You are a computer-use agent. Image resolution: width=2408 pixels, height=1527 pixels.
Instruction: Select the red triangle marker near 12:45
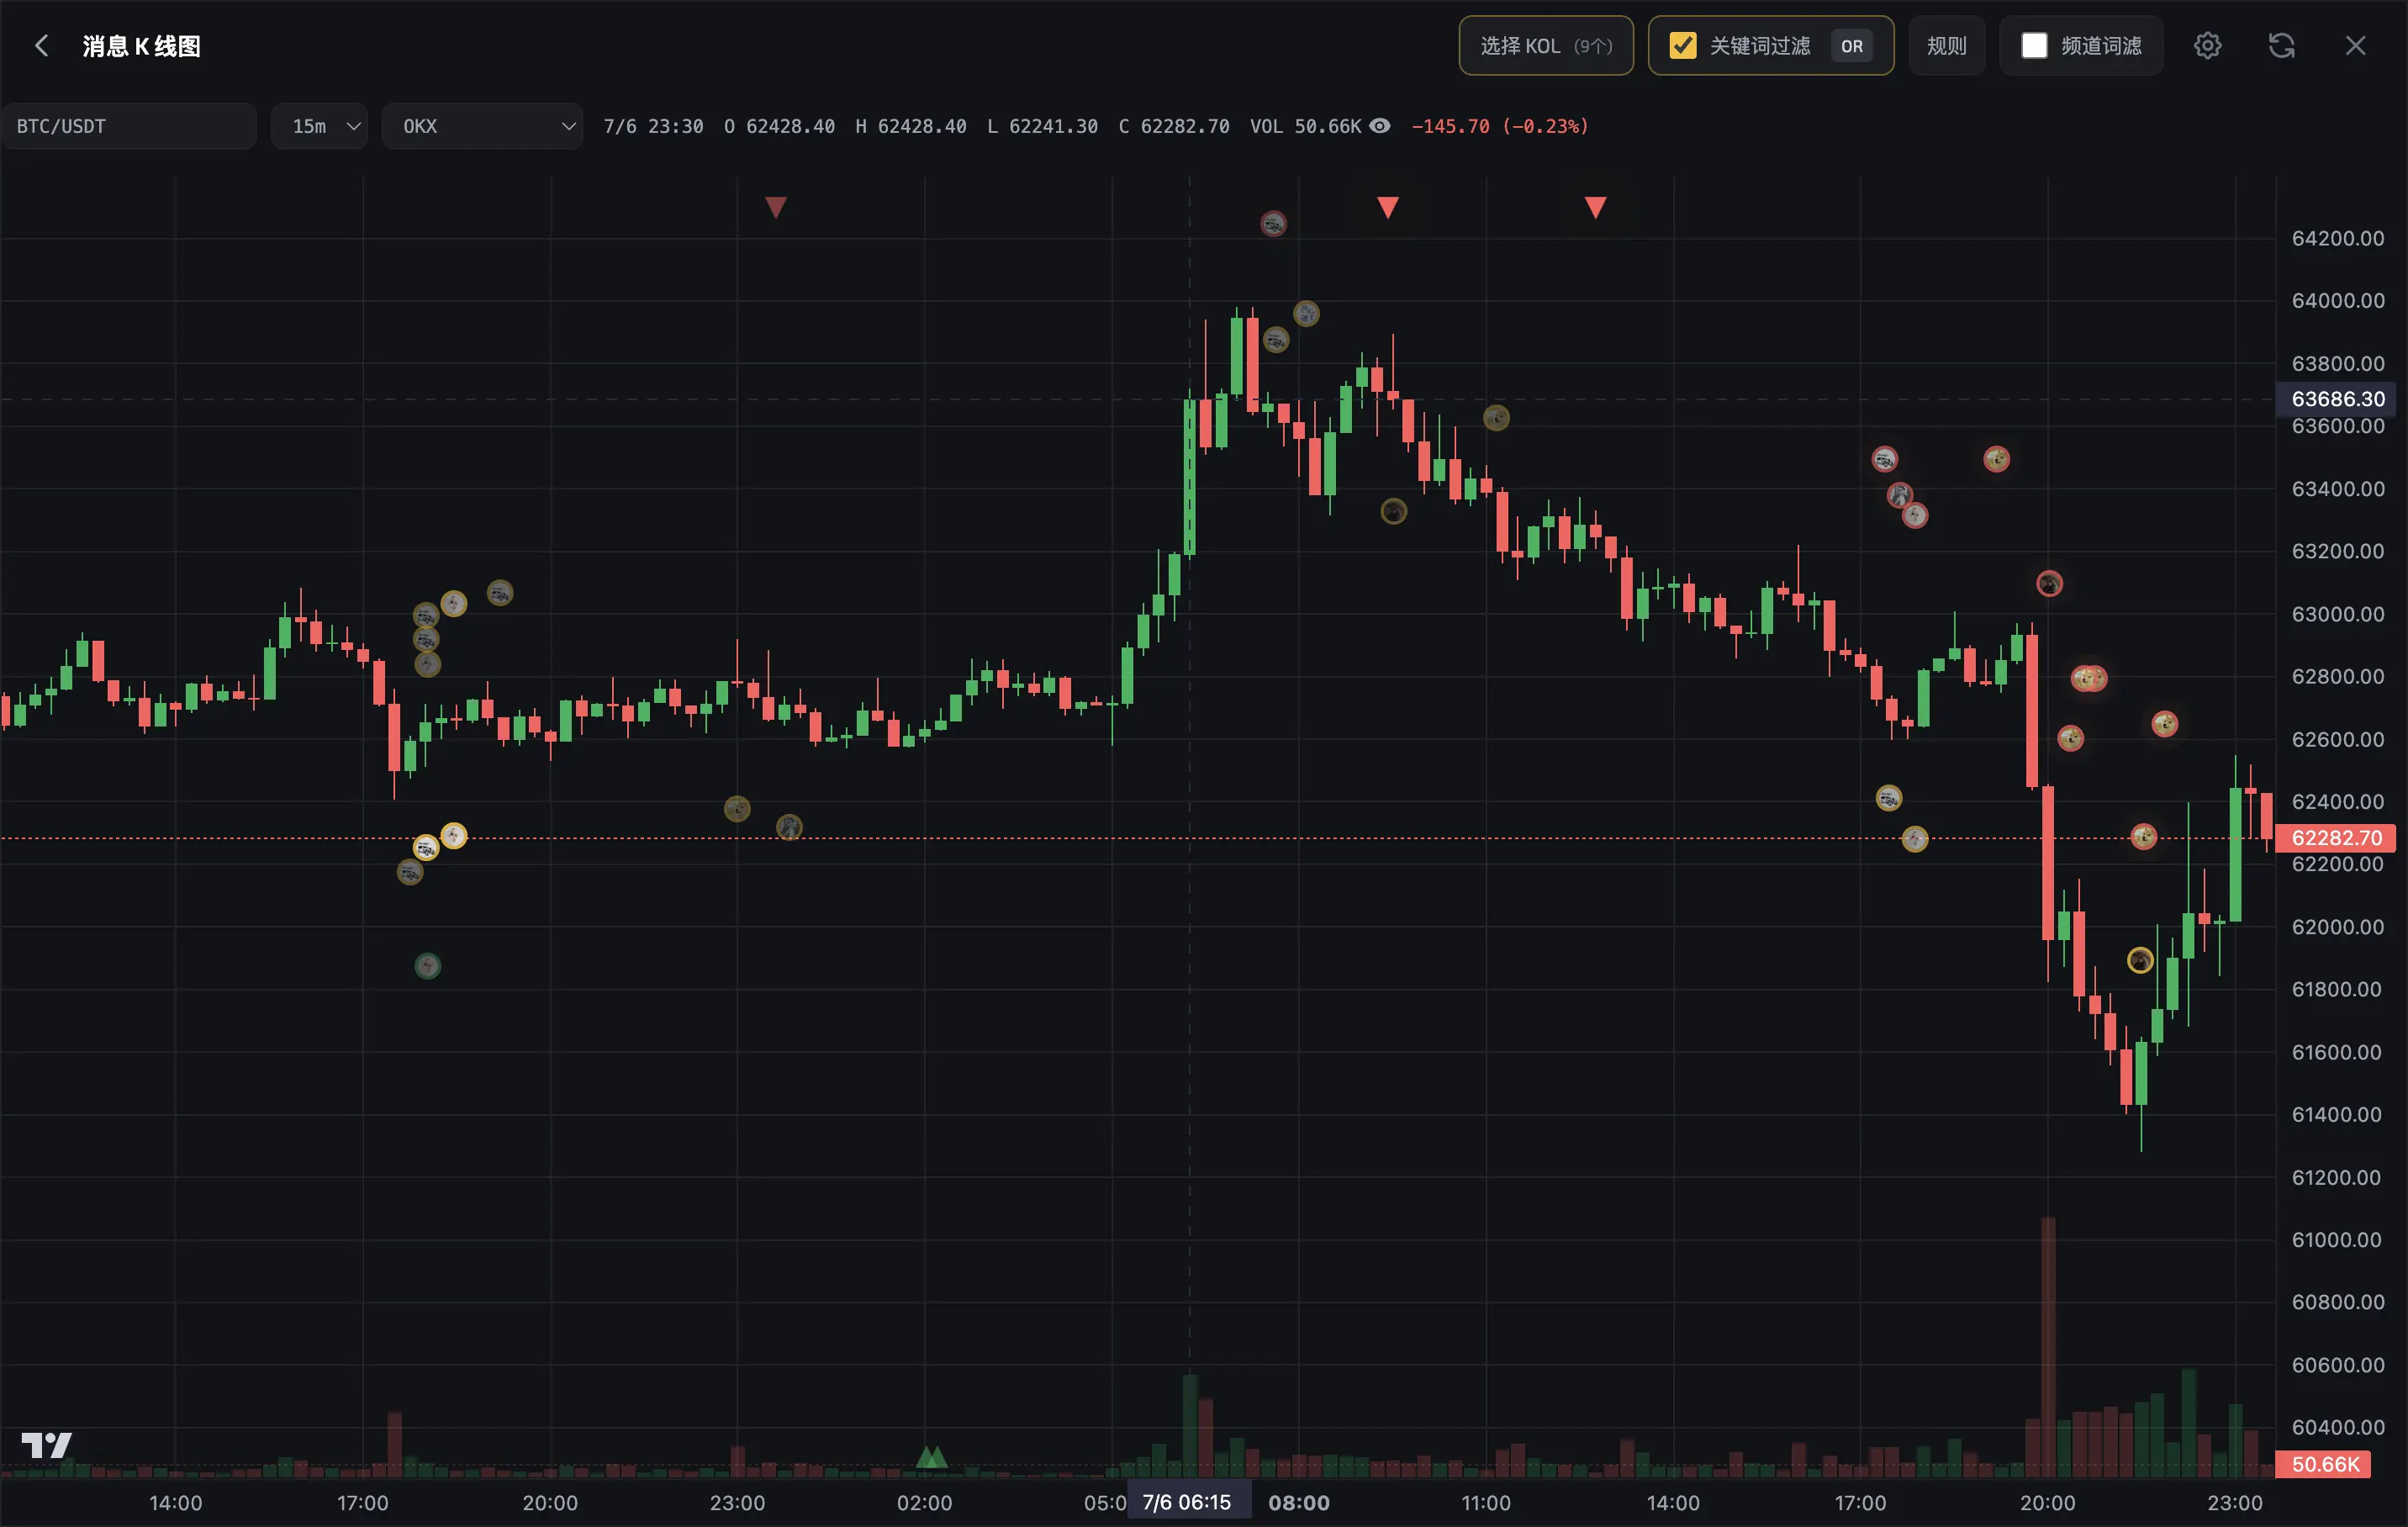tap(1595, 207)
